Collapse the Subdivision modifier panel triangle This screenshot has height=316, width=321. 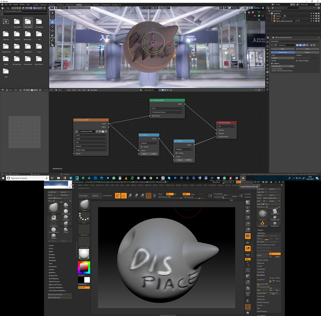tap(272, 45)
